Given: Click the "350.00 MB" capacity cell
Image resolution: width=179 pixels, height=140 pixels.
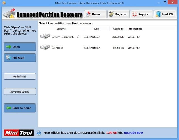Looking at the screenshot, I should pyautogui.click(x=118, y=37).
